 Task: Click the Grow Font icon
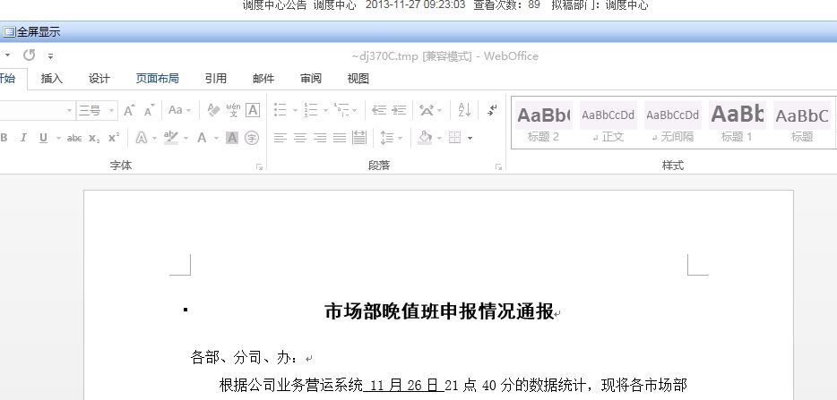pyautogui.click(x=129, y=110)
